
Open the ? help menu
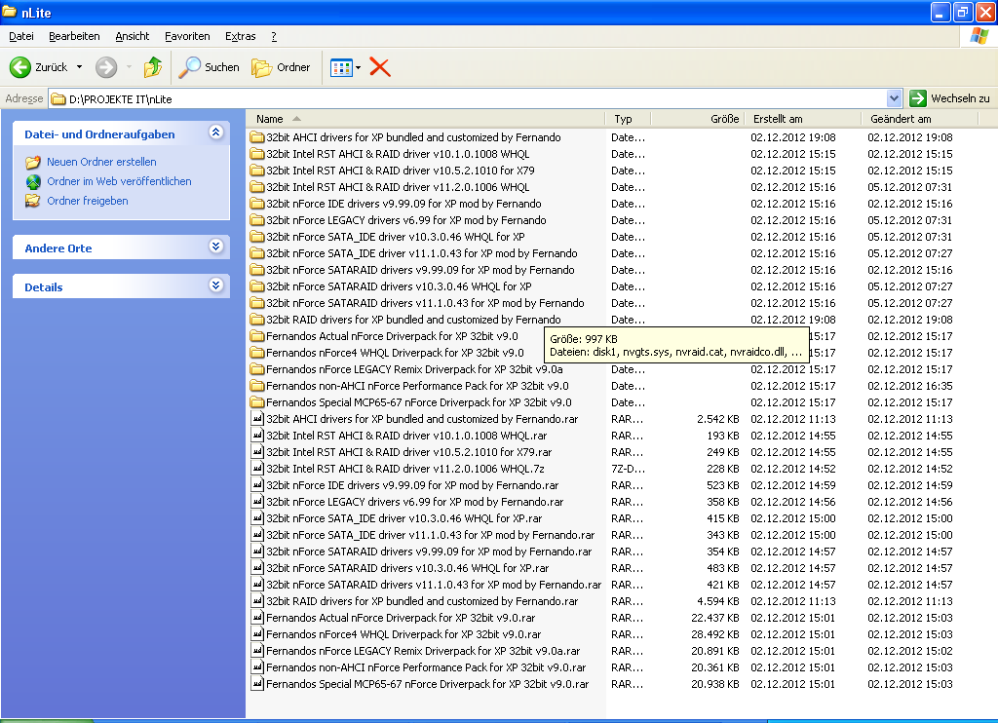point(274,36)
